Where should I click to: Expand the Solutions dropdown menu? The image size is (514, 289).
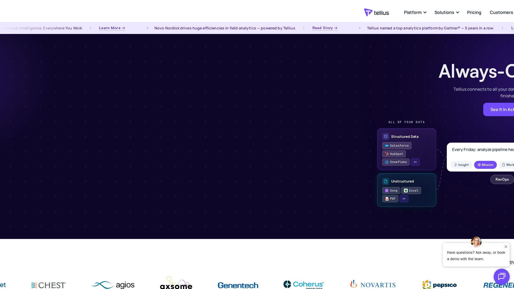click(x=447, y=12)
